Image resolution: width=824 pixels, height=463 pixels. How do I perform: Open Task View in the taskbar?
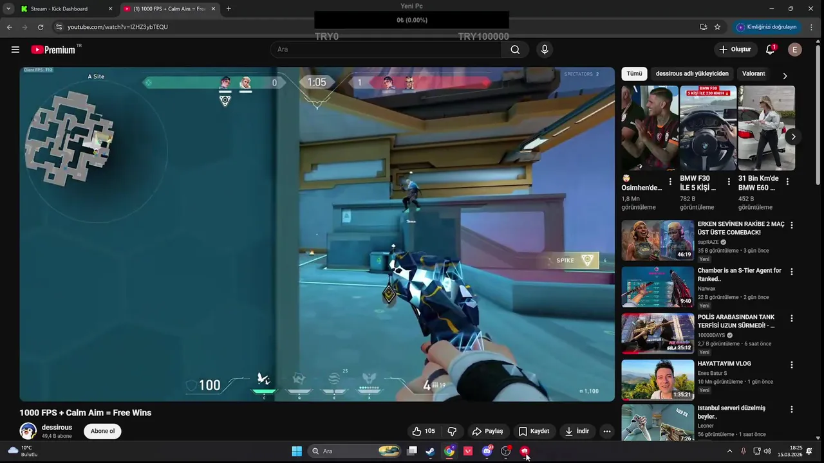click(x=412, y=451)
